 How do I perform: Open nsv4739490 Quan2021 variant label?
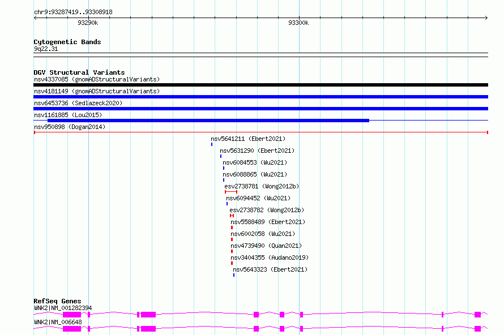pos(266,246)
